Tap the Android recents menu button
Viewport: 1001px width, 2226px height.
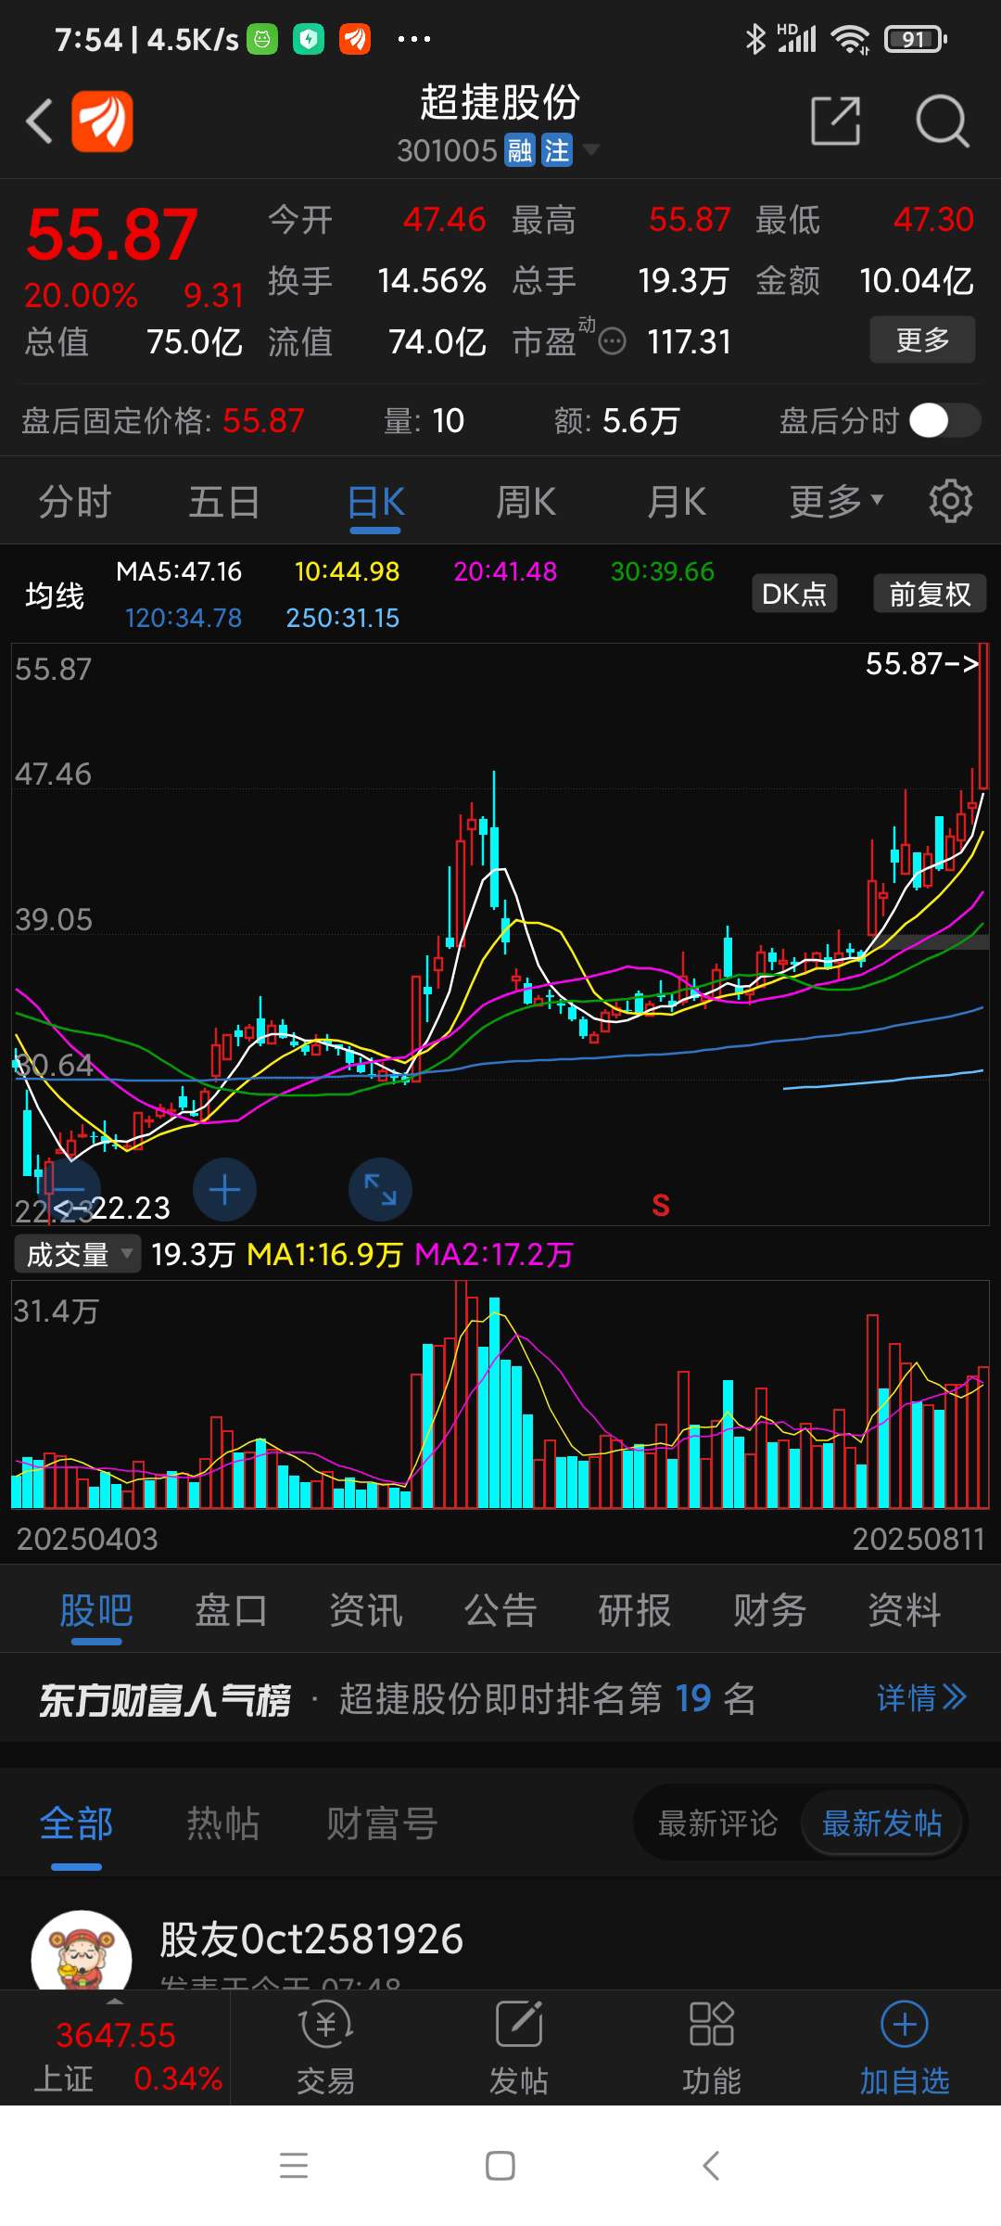click(294, 2165)
